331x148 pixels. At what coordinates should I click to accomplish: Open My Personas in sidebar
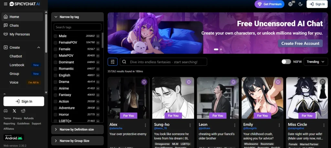[x=22, y=34]
